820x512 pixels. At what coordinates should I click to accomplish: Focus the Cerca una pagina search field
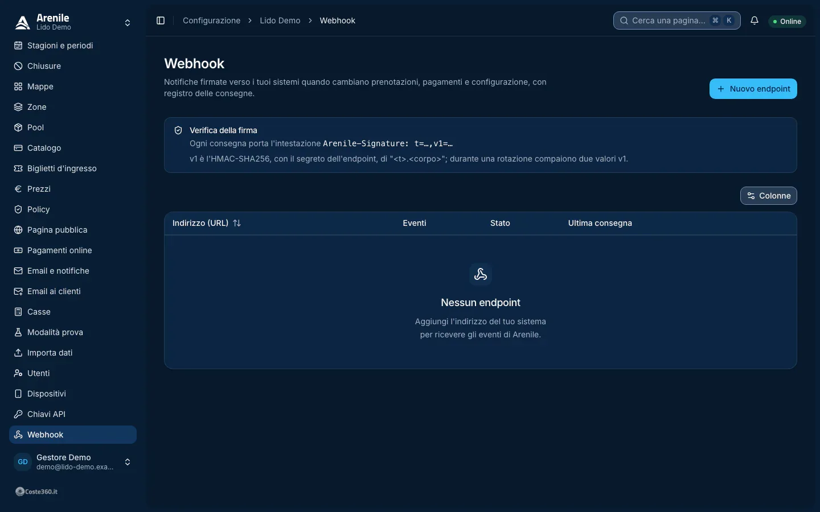pyautogui.click(x=677, y=20)
